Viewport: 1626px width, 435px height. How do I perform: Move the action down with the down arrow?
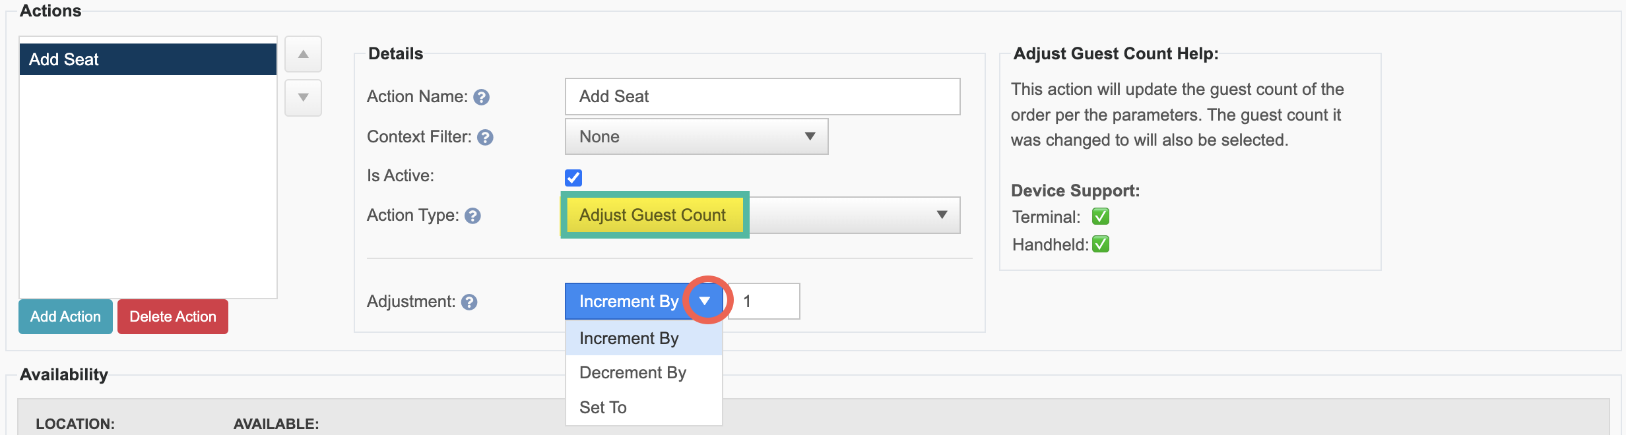point(303,98)
